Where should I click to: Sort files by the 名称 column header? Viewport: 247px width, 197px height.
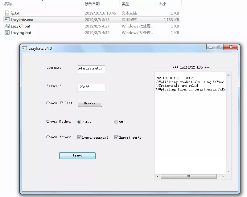click(x=8, y=4)
